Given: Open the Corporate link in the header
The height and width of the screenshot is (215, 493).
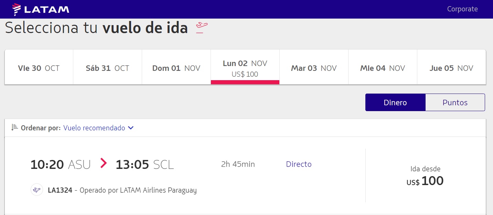Looking at the screenshot, I should tap(462, 9).
